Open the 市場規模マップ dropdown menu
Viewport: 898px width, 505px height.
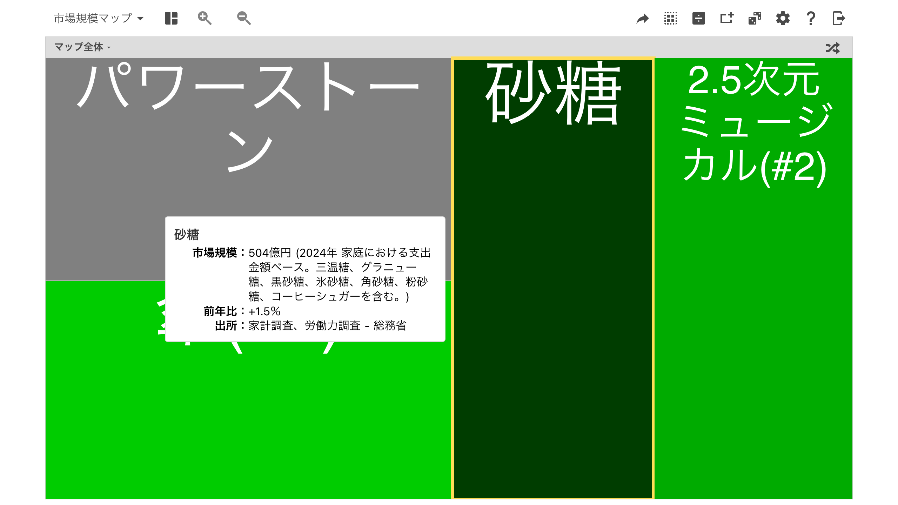[99, 18]
